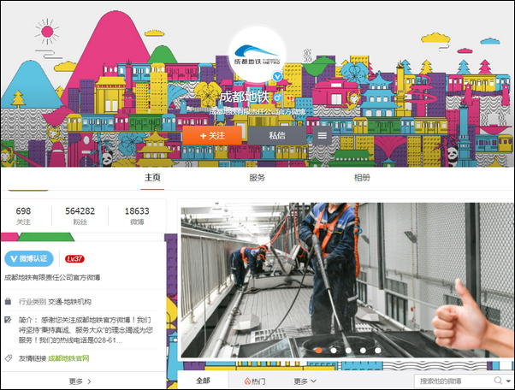
Task: Open the hamburger more-options menu button
Action: 323,136
